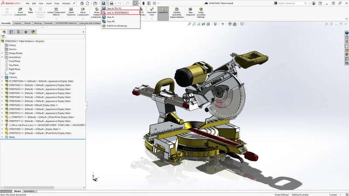Screen dimensions: 349x196
Task: Open the Animation tab at the bottom
Action: [29, 191]
